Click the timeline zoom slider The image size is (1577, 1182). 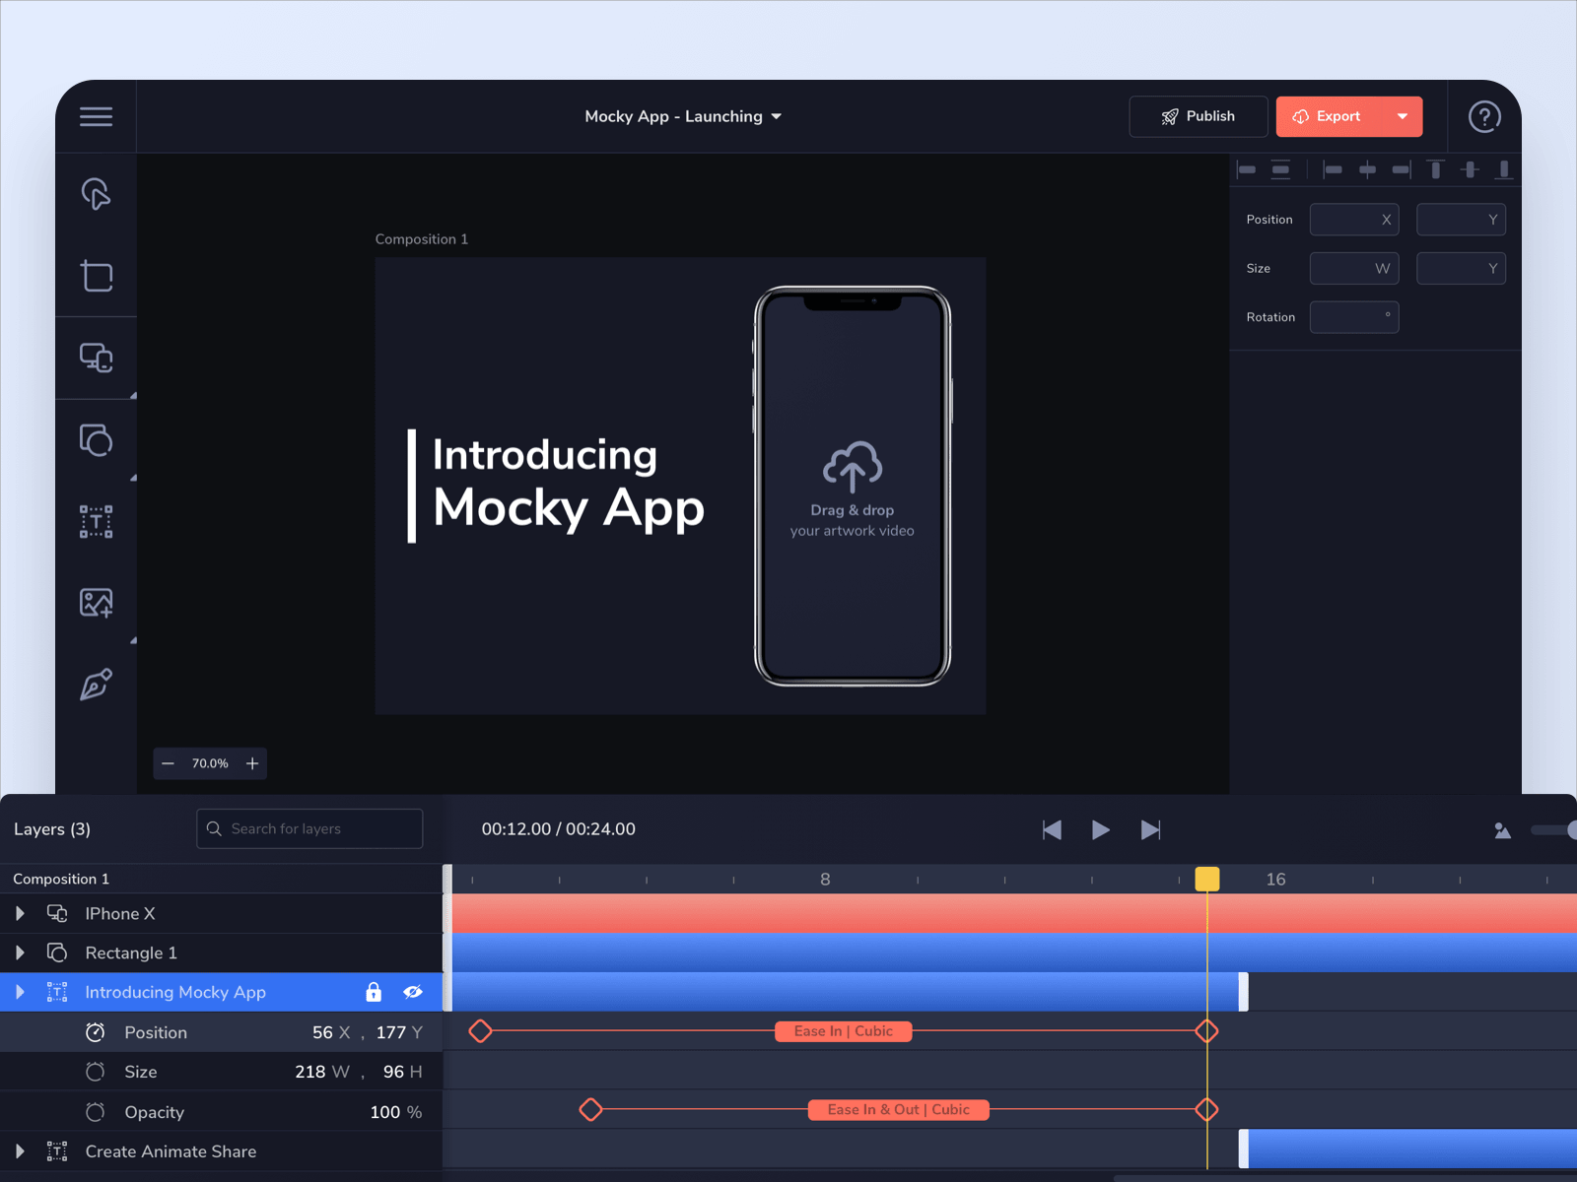tap(1554, 830)
